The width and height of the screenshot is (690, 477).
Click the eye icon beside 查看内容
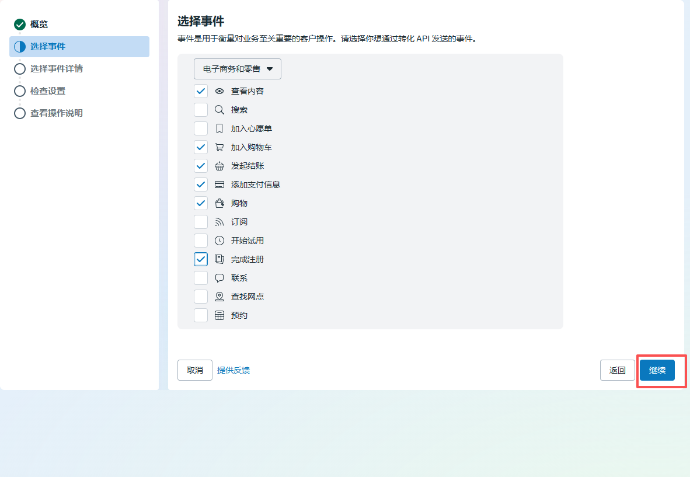219,91
